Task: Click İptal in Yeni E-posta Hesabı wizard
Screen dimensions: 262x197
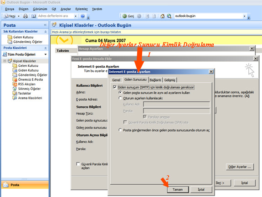Action: coord(244,183)
